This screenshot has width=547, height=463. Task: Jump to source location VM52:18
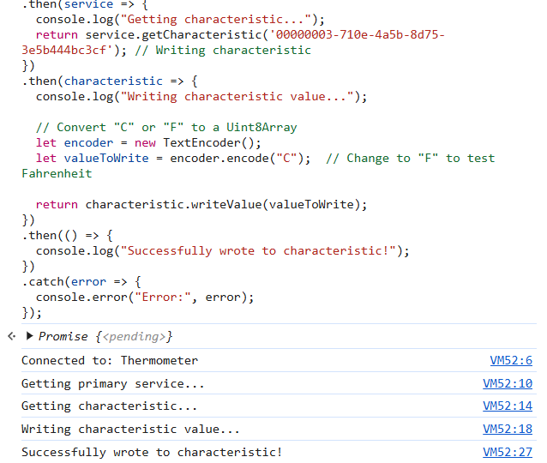(508, 429)
